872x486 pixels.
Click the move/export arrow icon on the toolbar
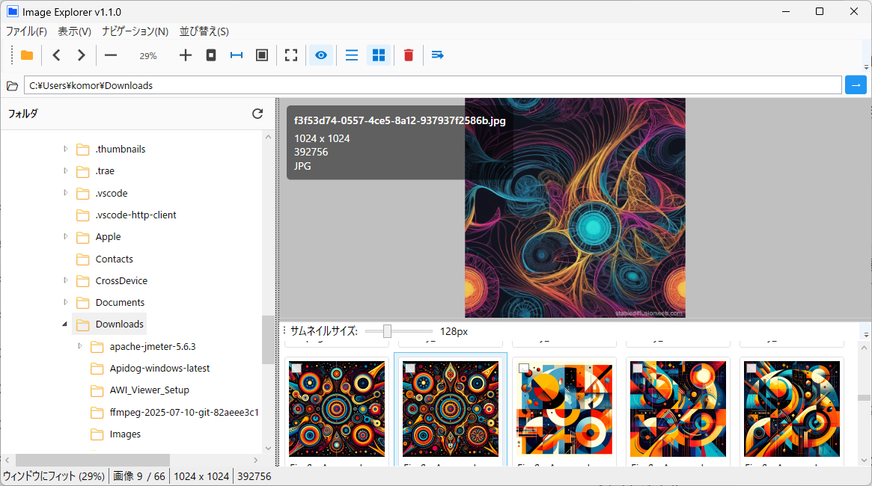(x=438, y=55)
